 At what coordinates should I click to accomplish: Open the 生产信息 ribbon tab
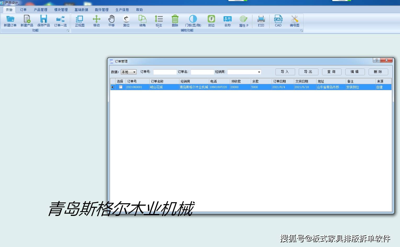(122, 10)
